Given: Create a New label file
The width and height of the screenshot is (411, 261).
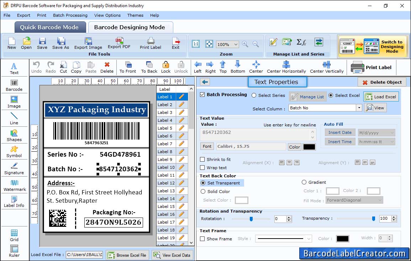Looking at the screenshot, I should tap(11, 43).
